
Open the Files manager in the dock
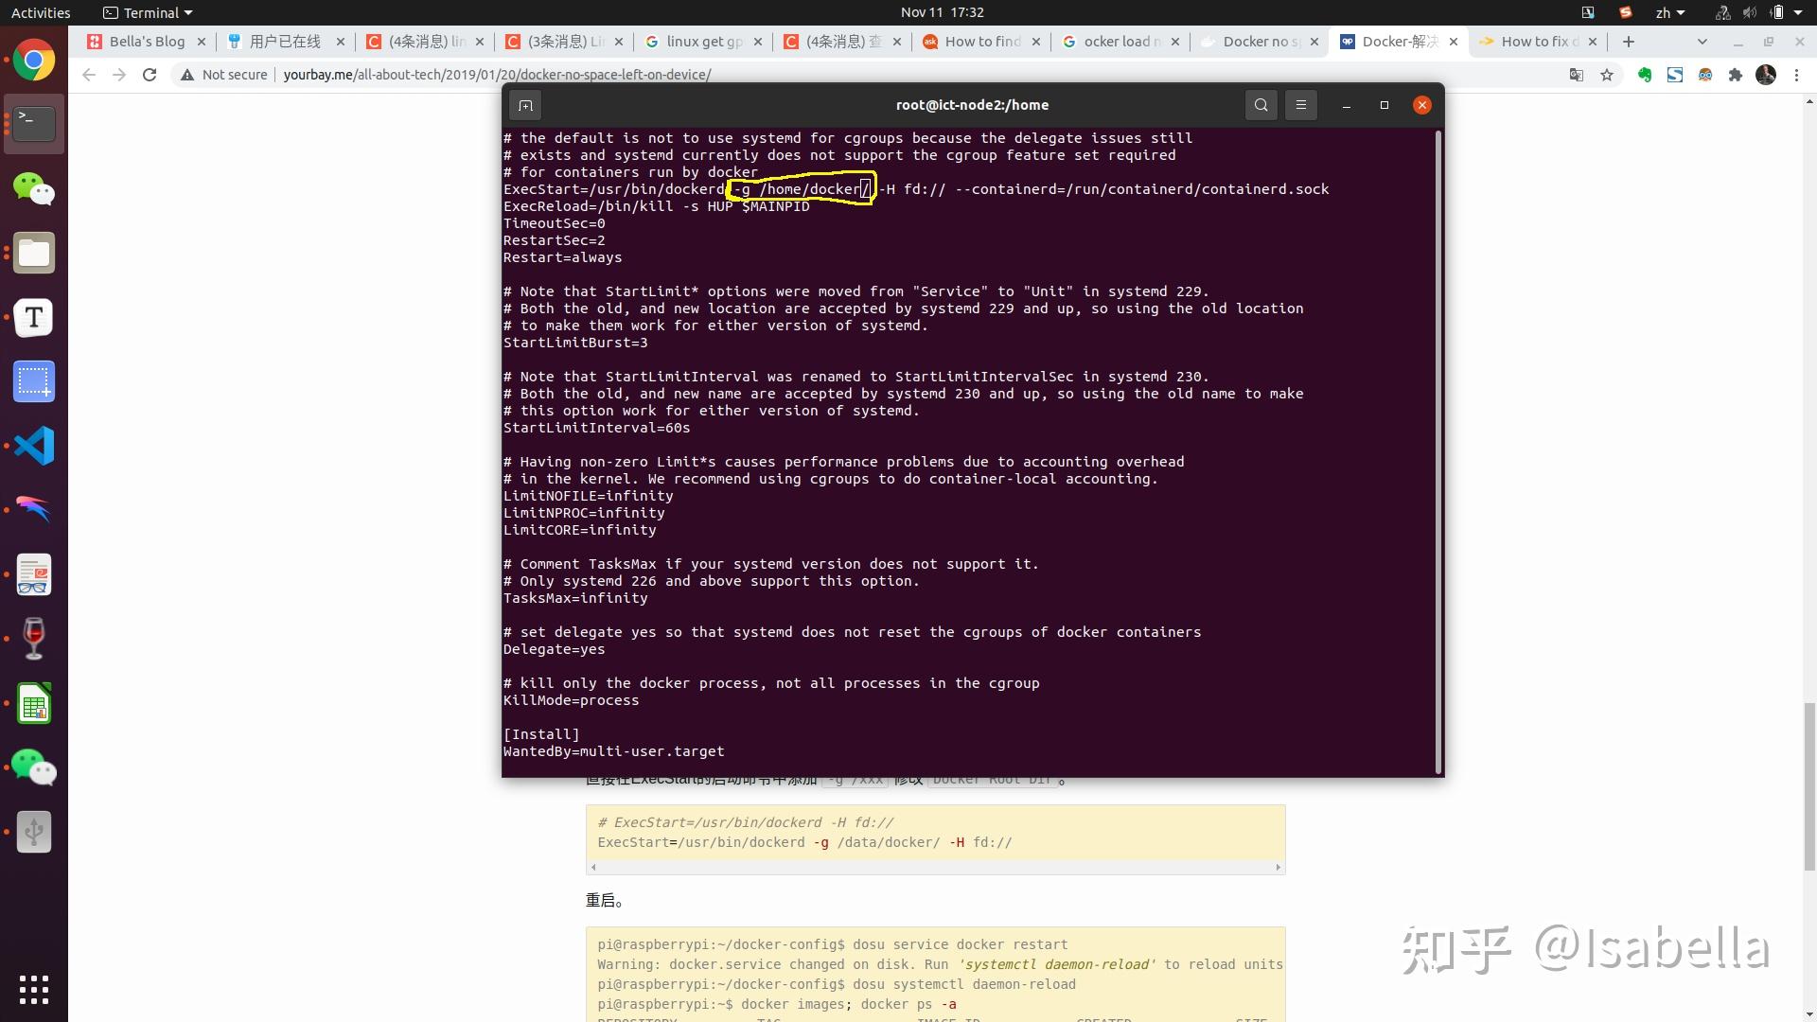34,253
